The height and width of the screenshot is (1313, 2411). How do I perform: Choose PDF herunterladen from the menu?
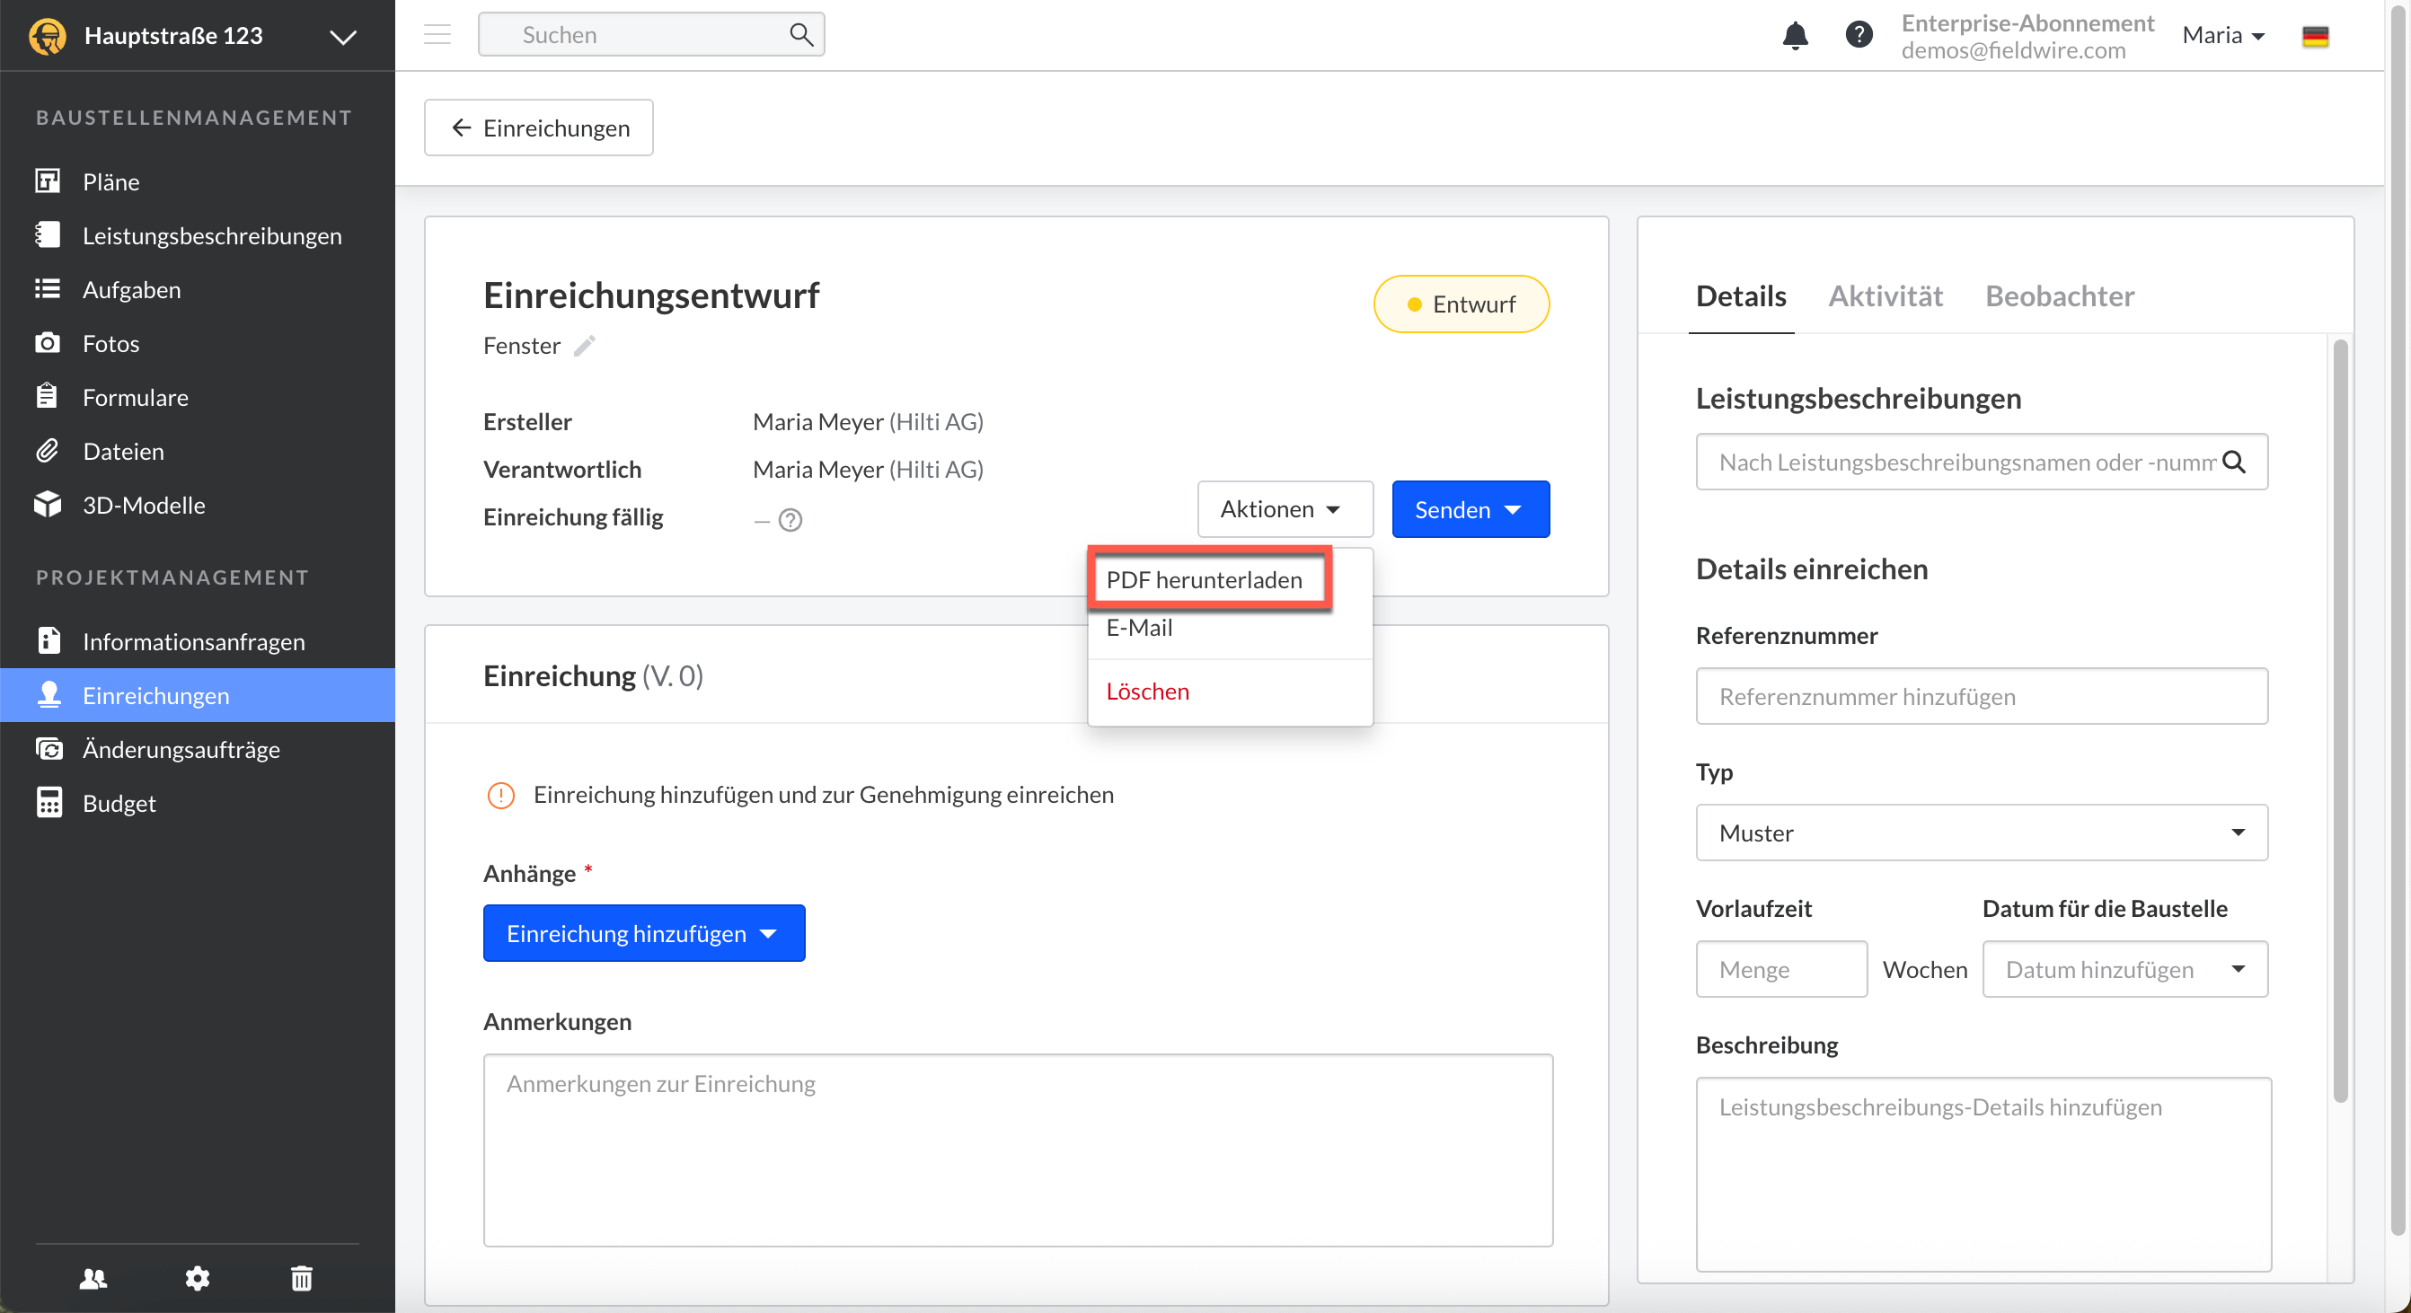[1204, 579]
